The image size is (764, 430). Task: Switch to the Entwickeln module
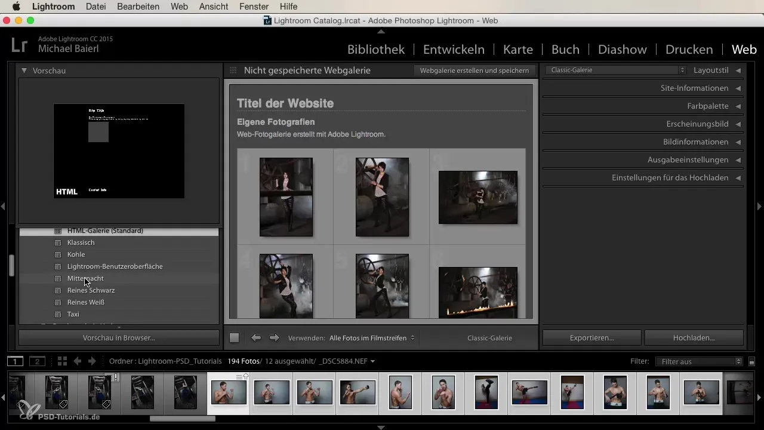click(x=454, y=50)
